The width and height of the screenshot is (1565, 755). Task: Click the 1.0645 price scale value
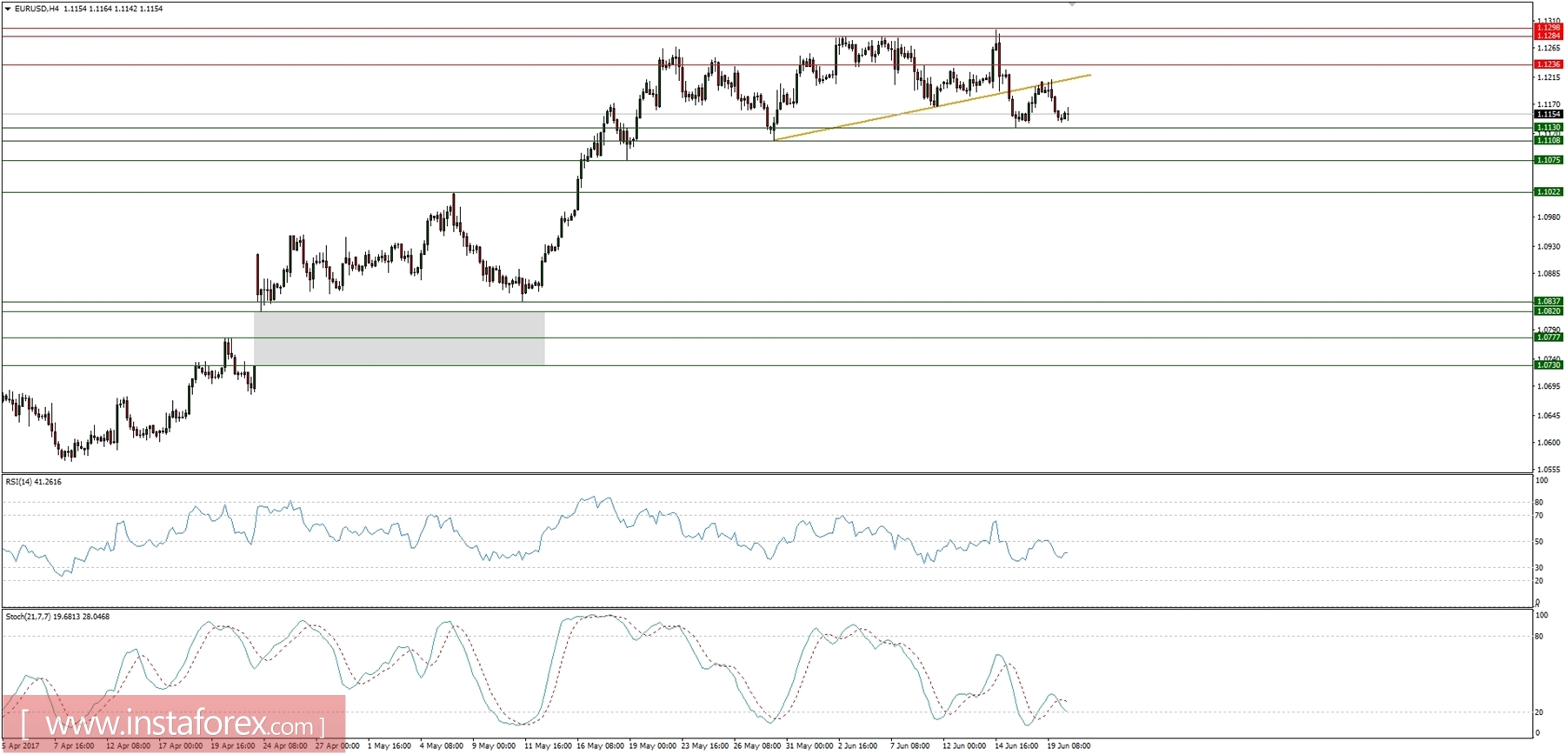[1548, 416]
